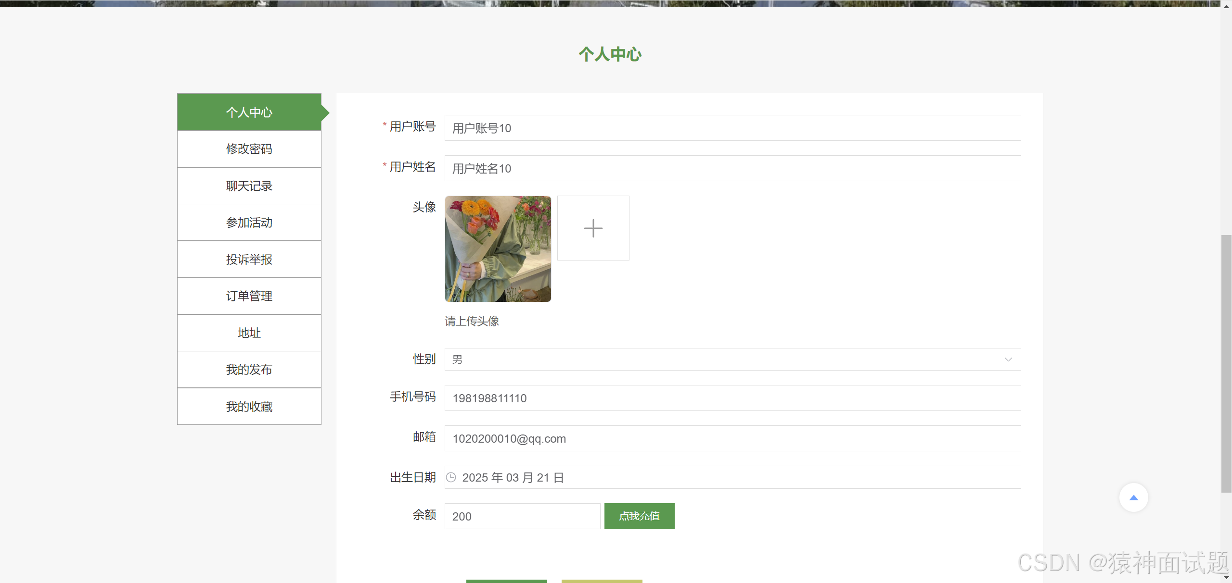Select 参加活动 from the side menu
This screenshot has width=1232, height=583.
click(x=249, y=223)
